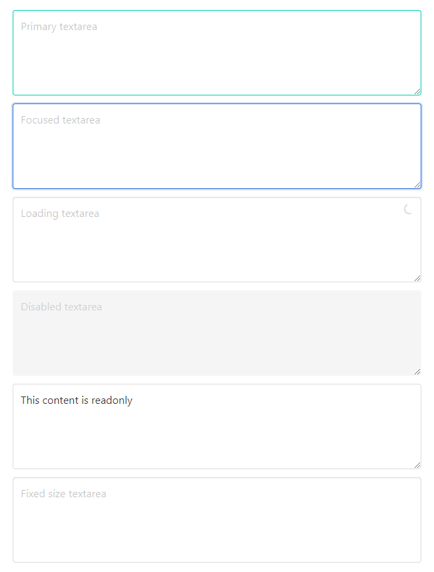
Task: Click the "Focused textarea" placeholder text
Action: pos(61,120)
